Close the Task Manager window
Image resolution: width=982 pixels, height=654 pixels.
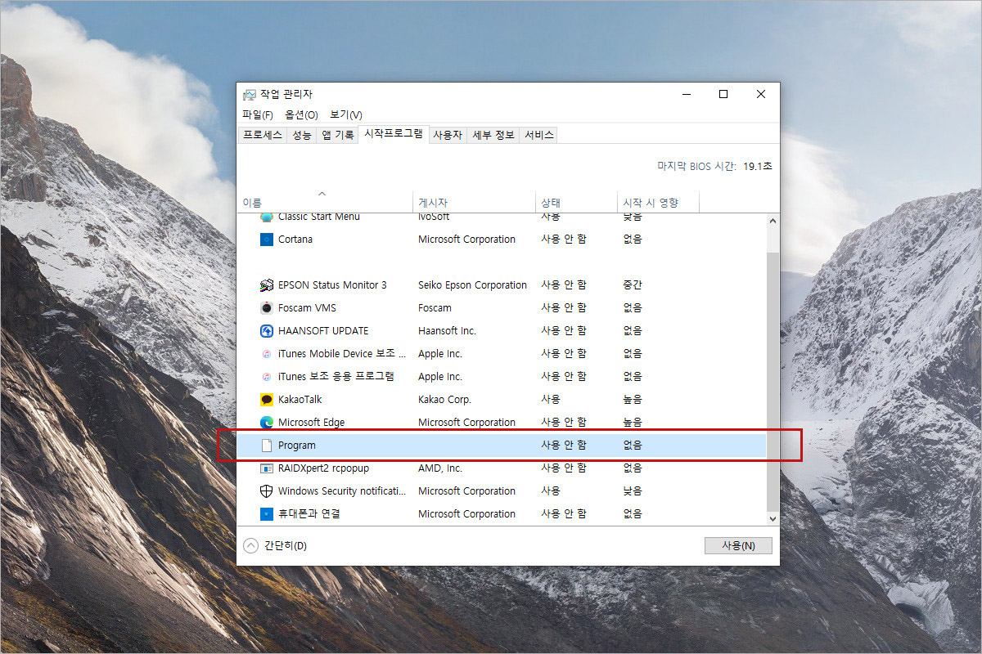(761, 94)
